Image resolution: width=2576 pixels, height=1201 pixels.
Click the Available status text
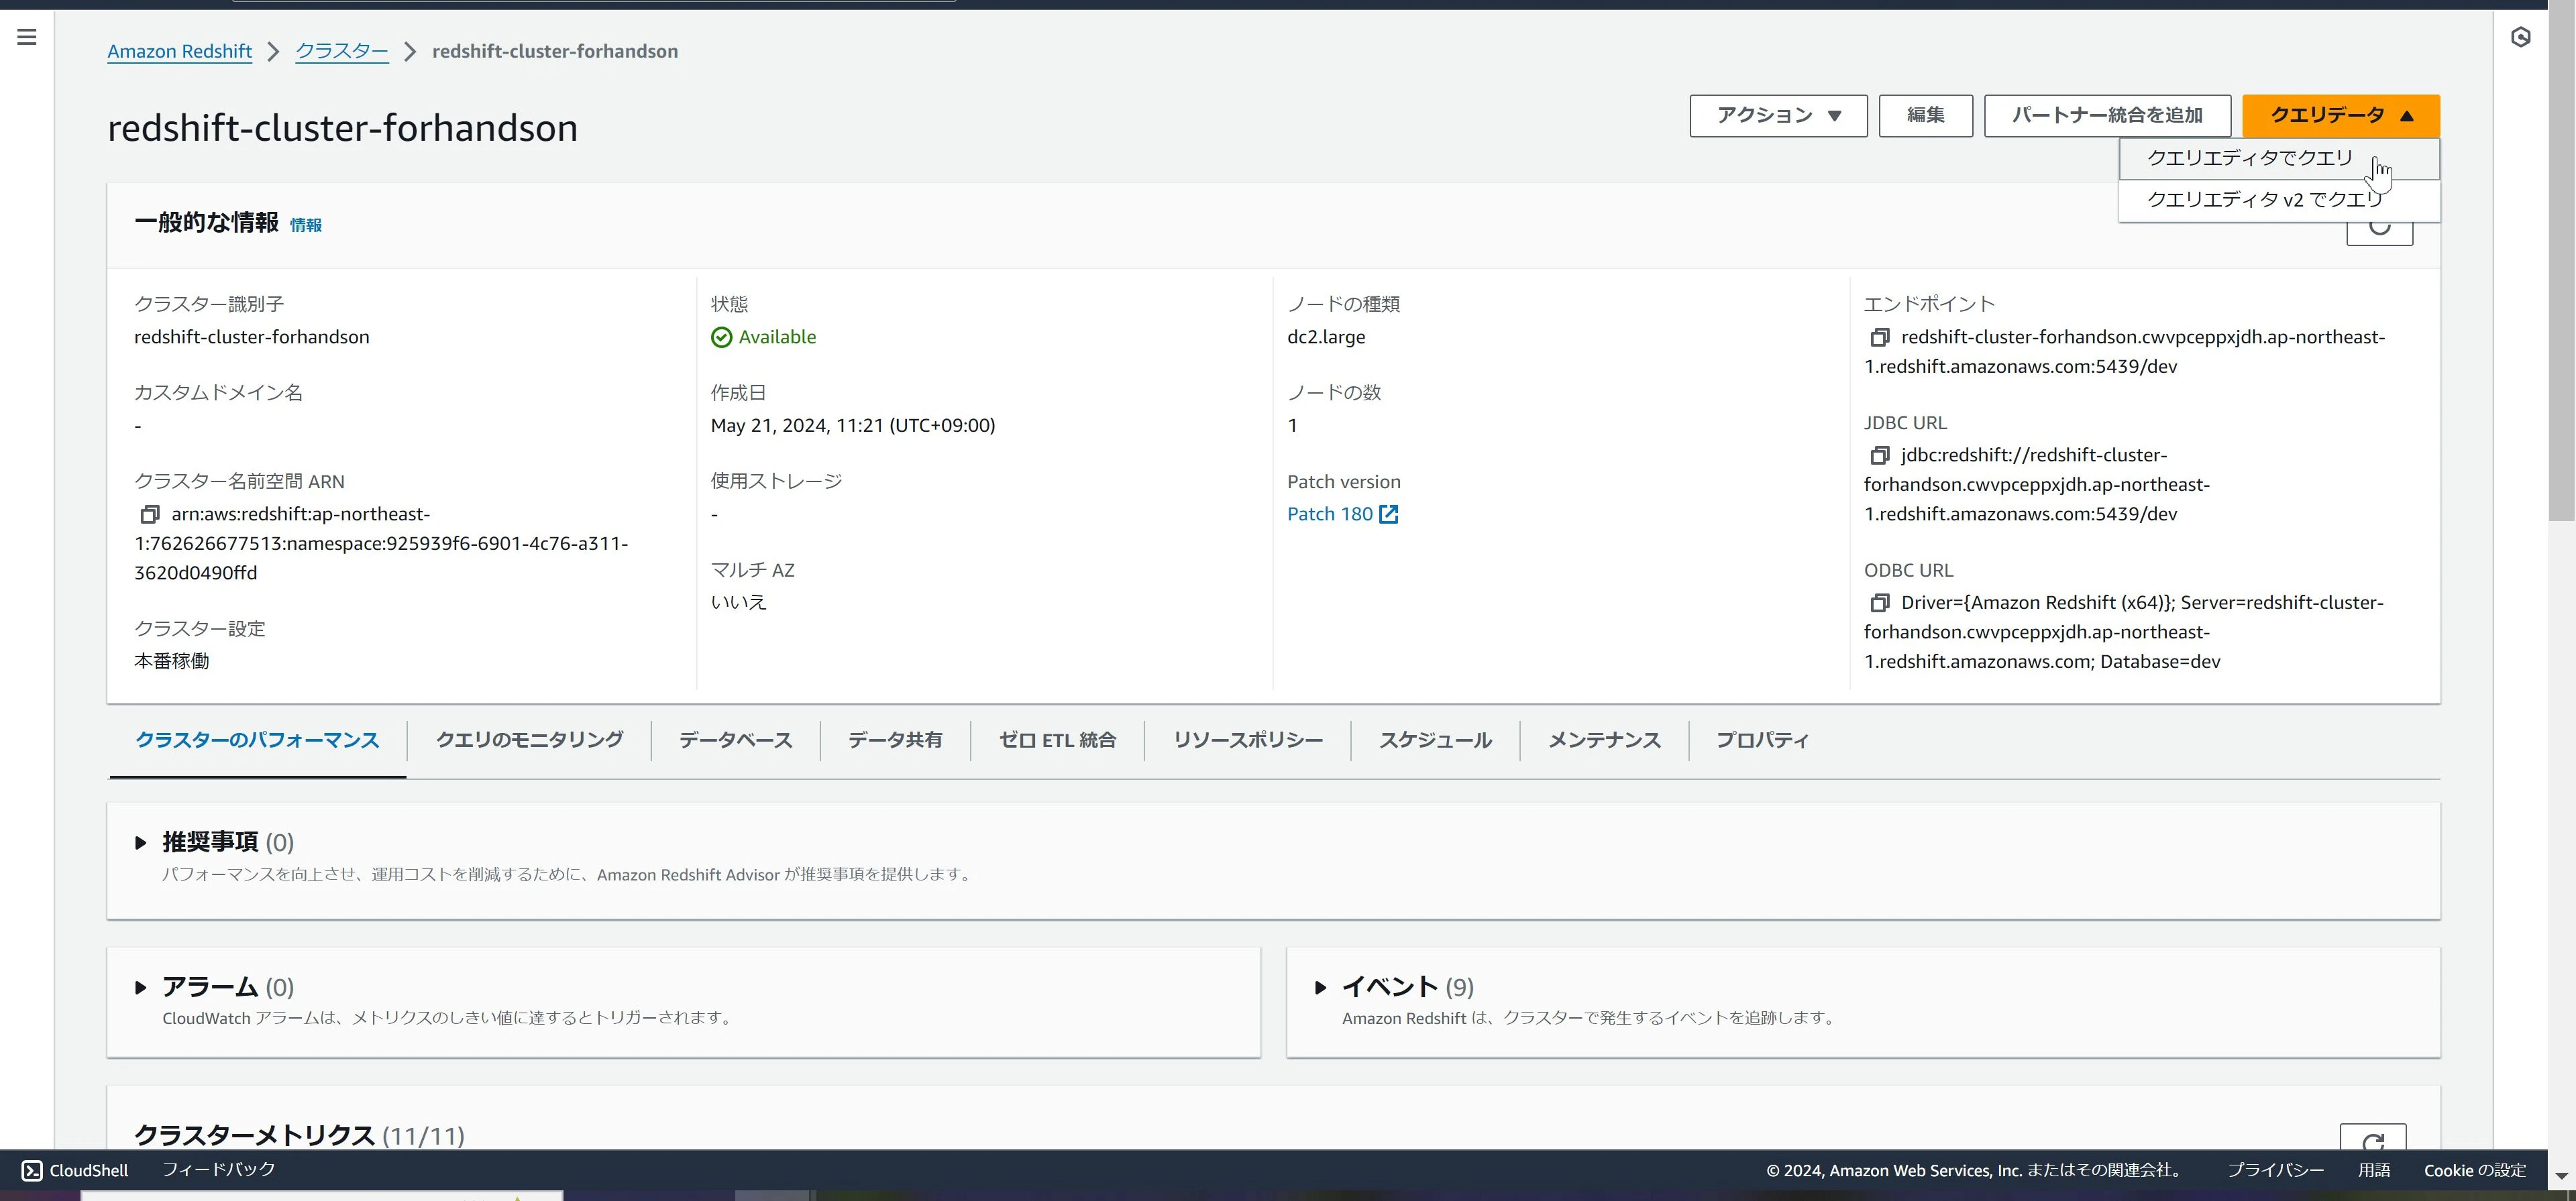point(777,338)
